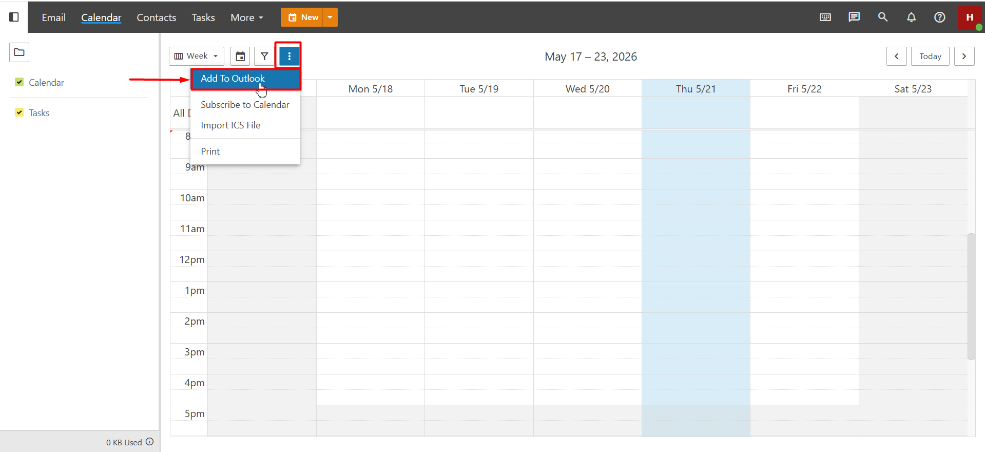This screenshot has width=985, height=452.
Task: Open the keyboard shortcuts icon
Action: pyautogui.click(x=825, y=17)
